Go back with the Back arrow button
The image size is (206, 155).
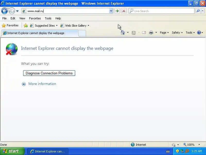pyautogui.click(x=4, y=11)
